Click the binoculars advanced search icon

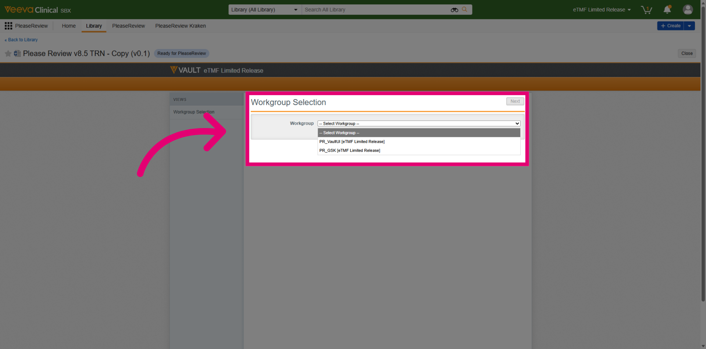pyautogui.click(x=454, y=10)
